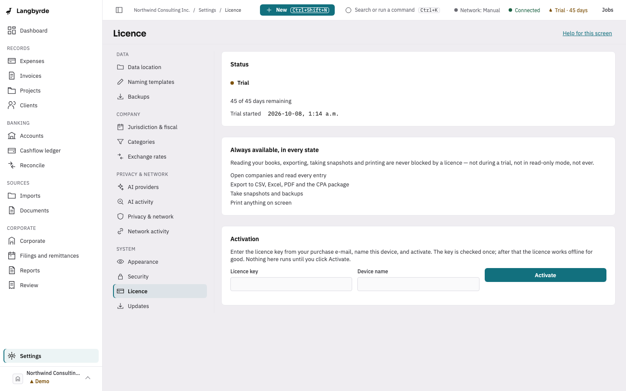This screenshot has height=391, width=626.
Task: Click '45 of 45 days remaining' text
Action: pyautogui.click(x=261, y=101)
